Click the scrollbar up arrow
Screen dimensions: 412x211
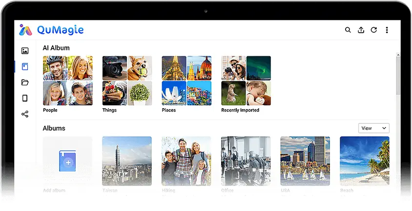[398, 55]
